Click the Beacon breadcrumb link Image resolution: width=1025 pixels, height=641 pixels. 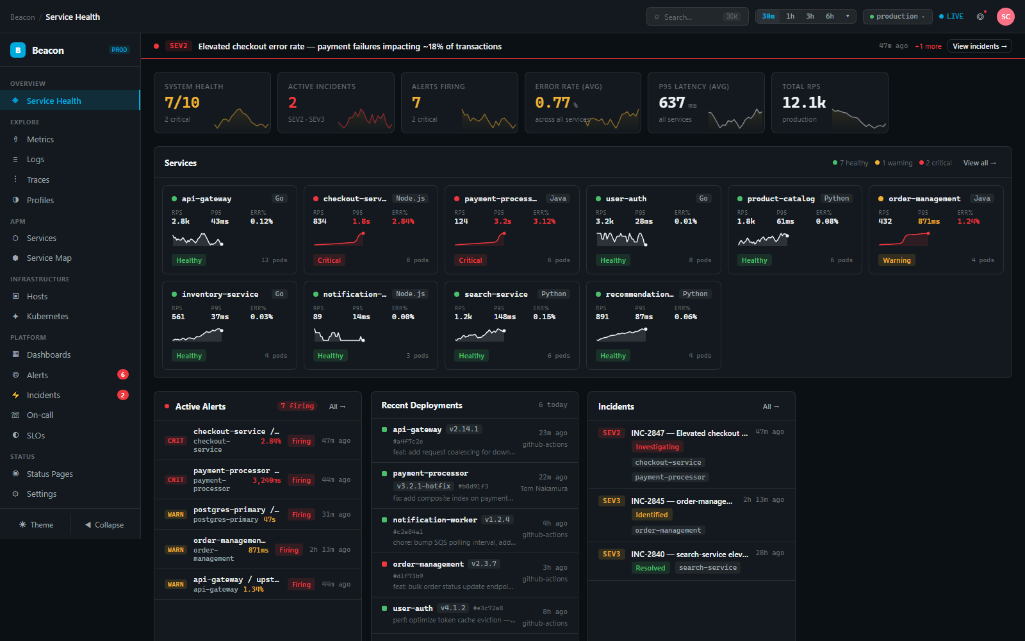click(x=22, y=17)
